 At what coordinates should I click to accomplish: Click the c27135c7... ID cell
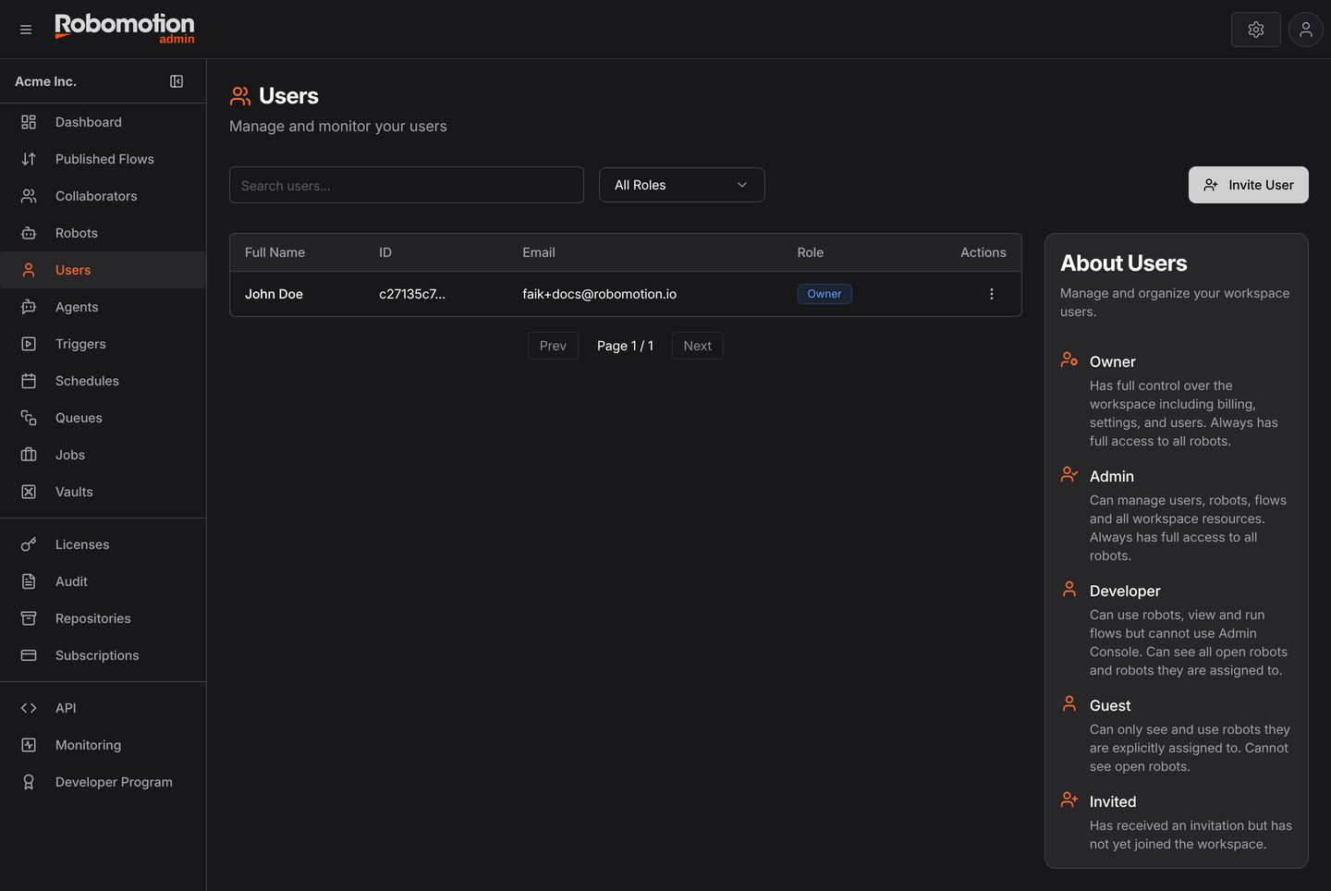(x=412, y=294)
